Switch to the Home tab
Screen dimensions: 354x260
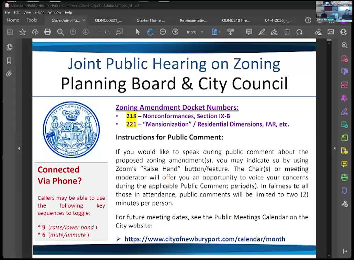point(13,20)
